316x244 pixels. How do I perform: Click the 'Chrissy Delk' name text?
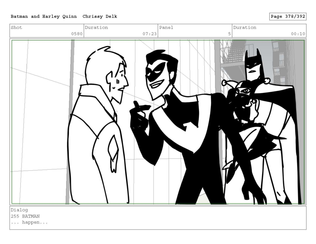coord(100,17)
